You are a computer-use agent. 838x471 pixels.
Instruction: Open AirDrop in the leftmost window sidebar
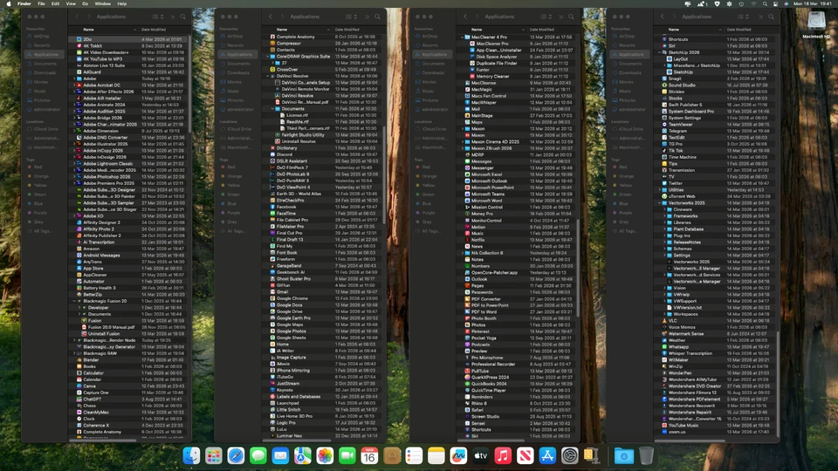[42, 37]
